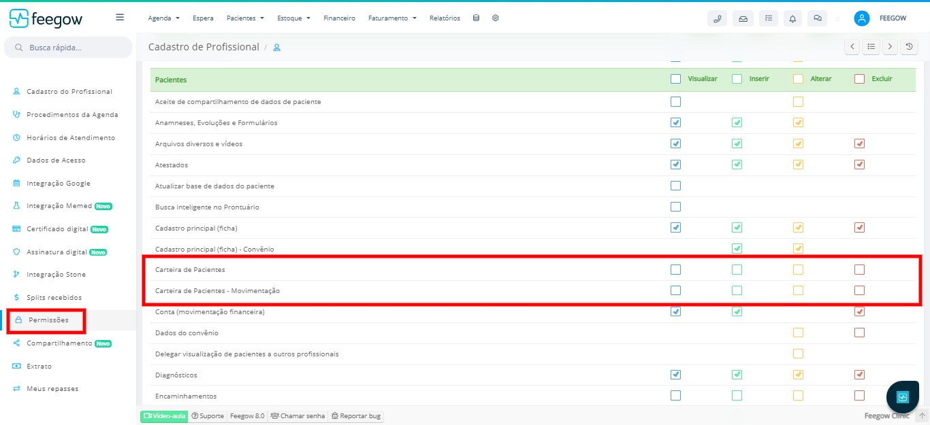
Task: Click the Cadastro do Profissional sidebar icon
Action: 17,91
